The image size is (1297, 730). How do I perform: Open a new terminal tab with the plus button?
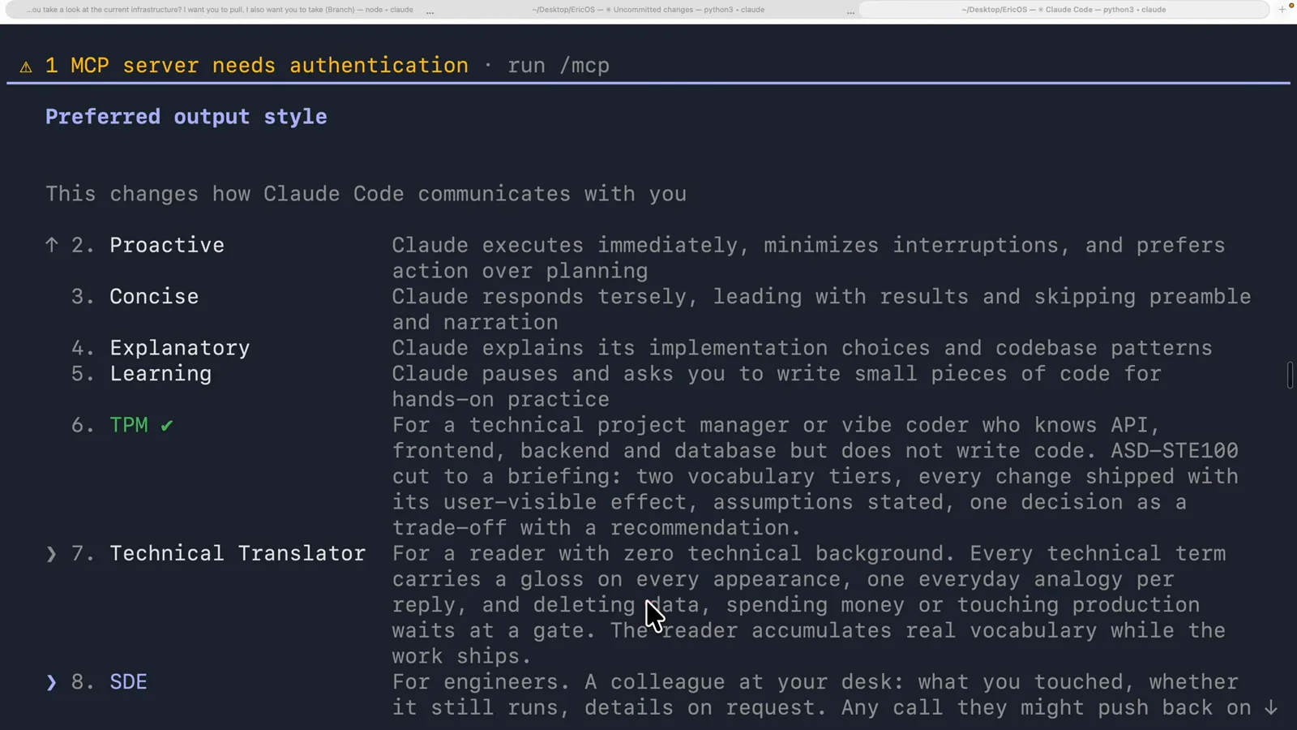(1282, 10)
